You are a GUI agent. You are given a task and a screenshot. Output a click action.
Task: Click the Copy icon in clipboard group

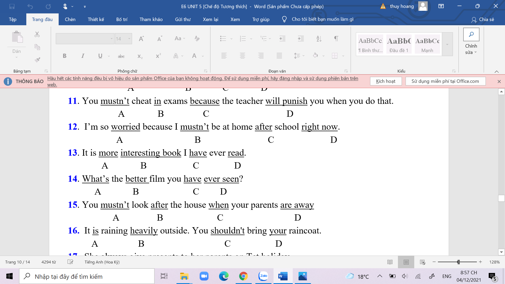tap(37, 47)
